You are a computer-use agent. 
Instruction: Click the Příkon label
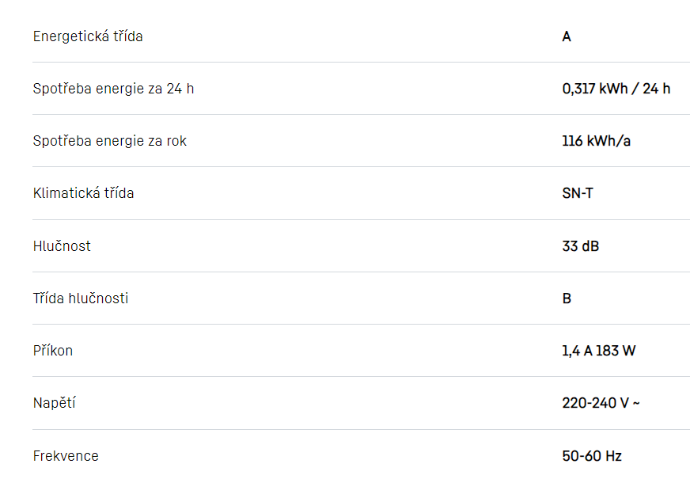[x=53, y=351]
